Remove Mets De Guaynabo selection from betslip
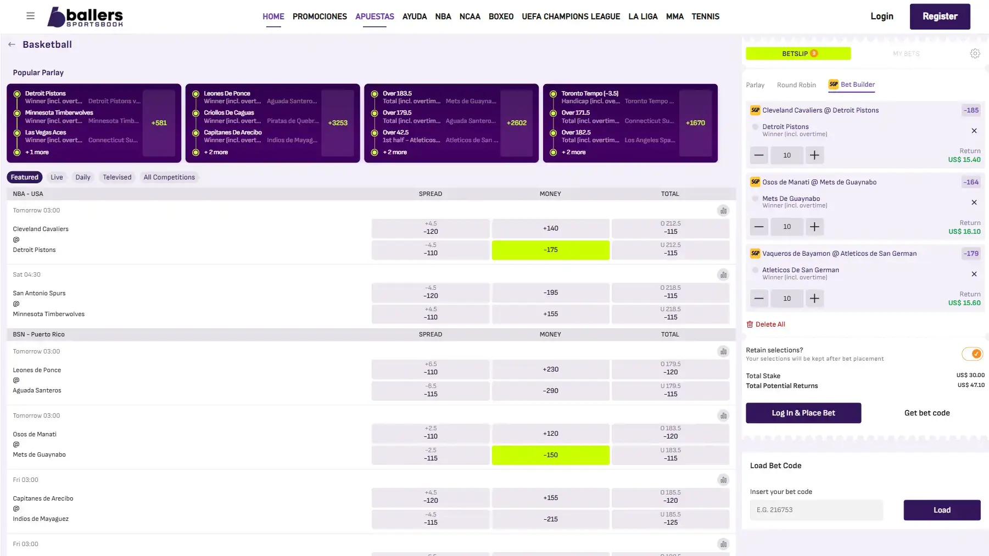The height and width of the screenshot is (556, 989). pyautogui.click(x=974, y=203)
